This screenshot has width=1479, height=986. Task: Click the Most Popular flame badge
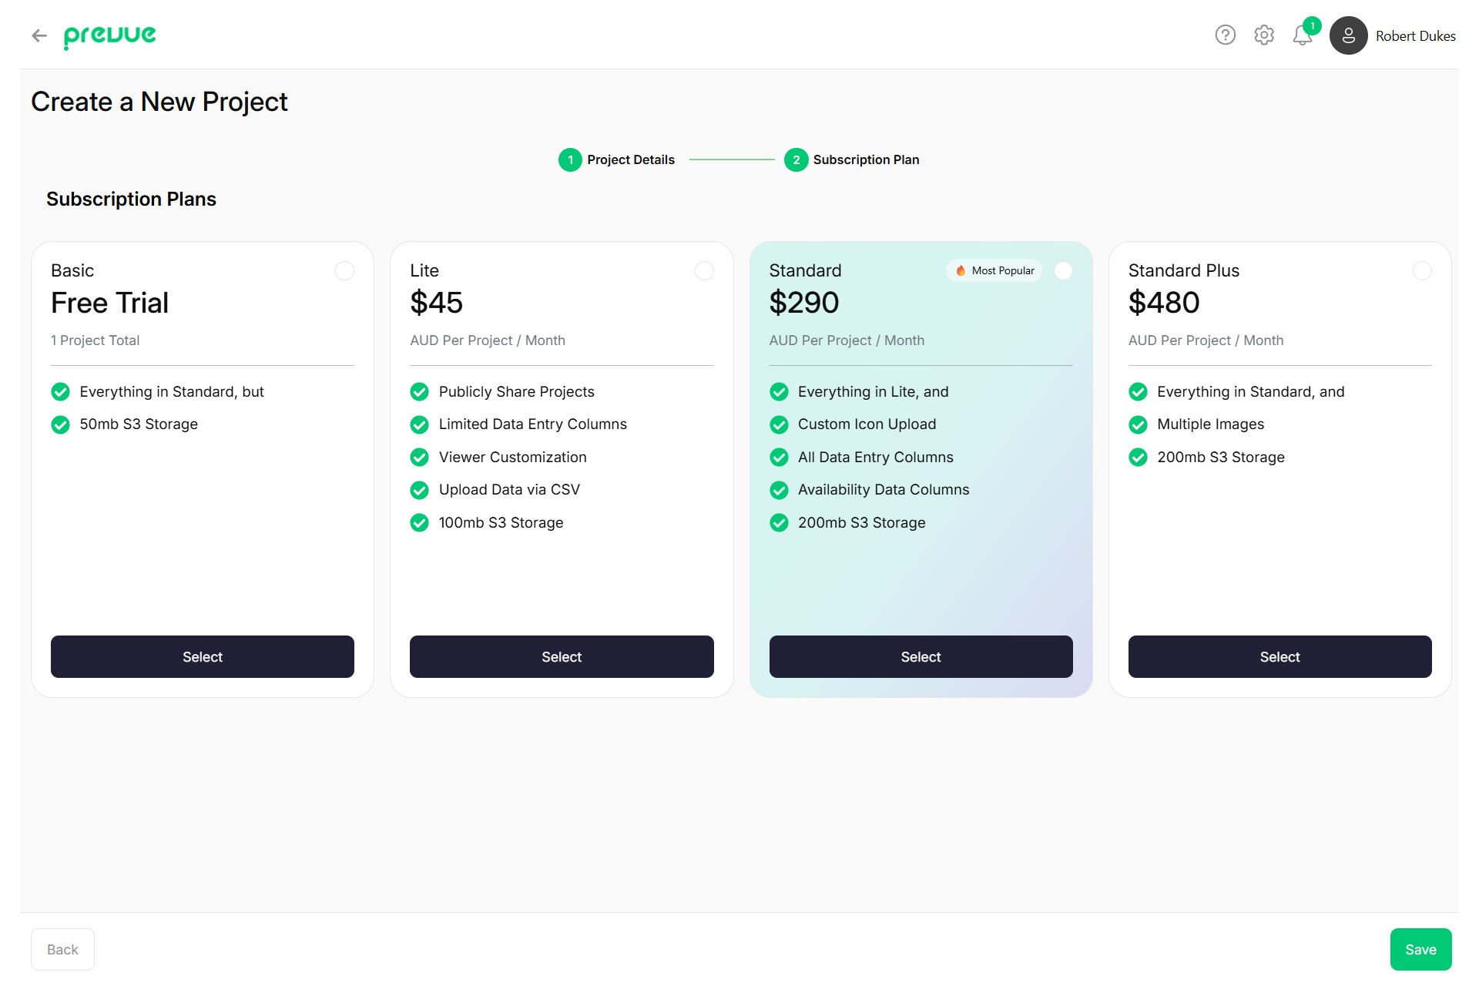coord(994,270)
